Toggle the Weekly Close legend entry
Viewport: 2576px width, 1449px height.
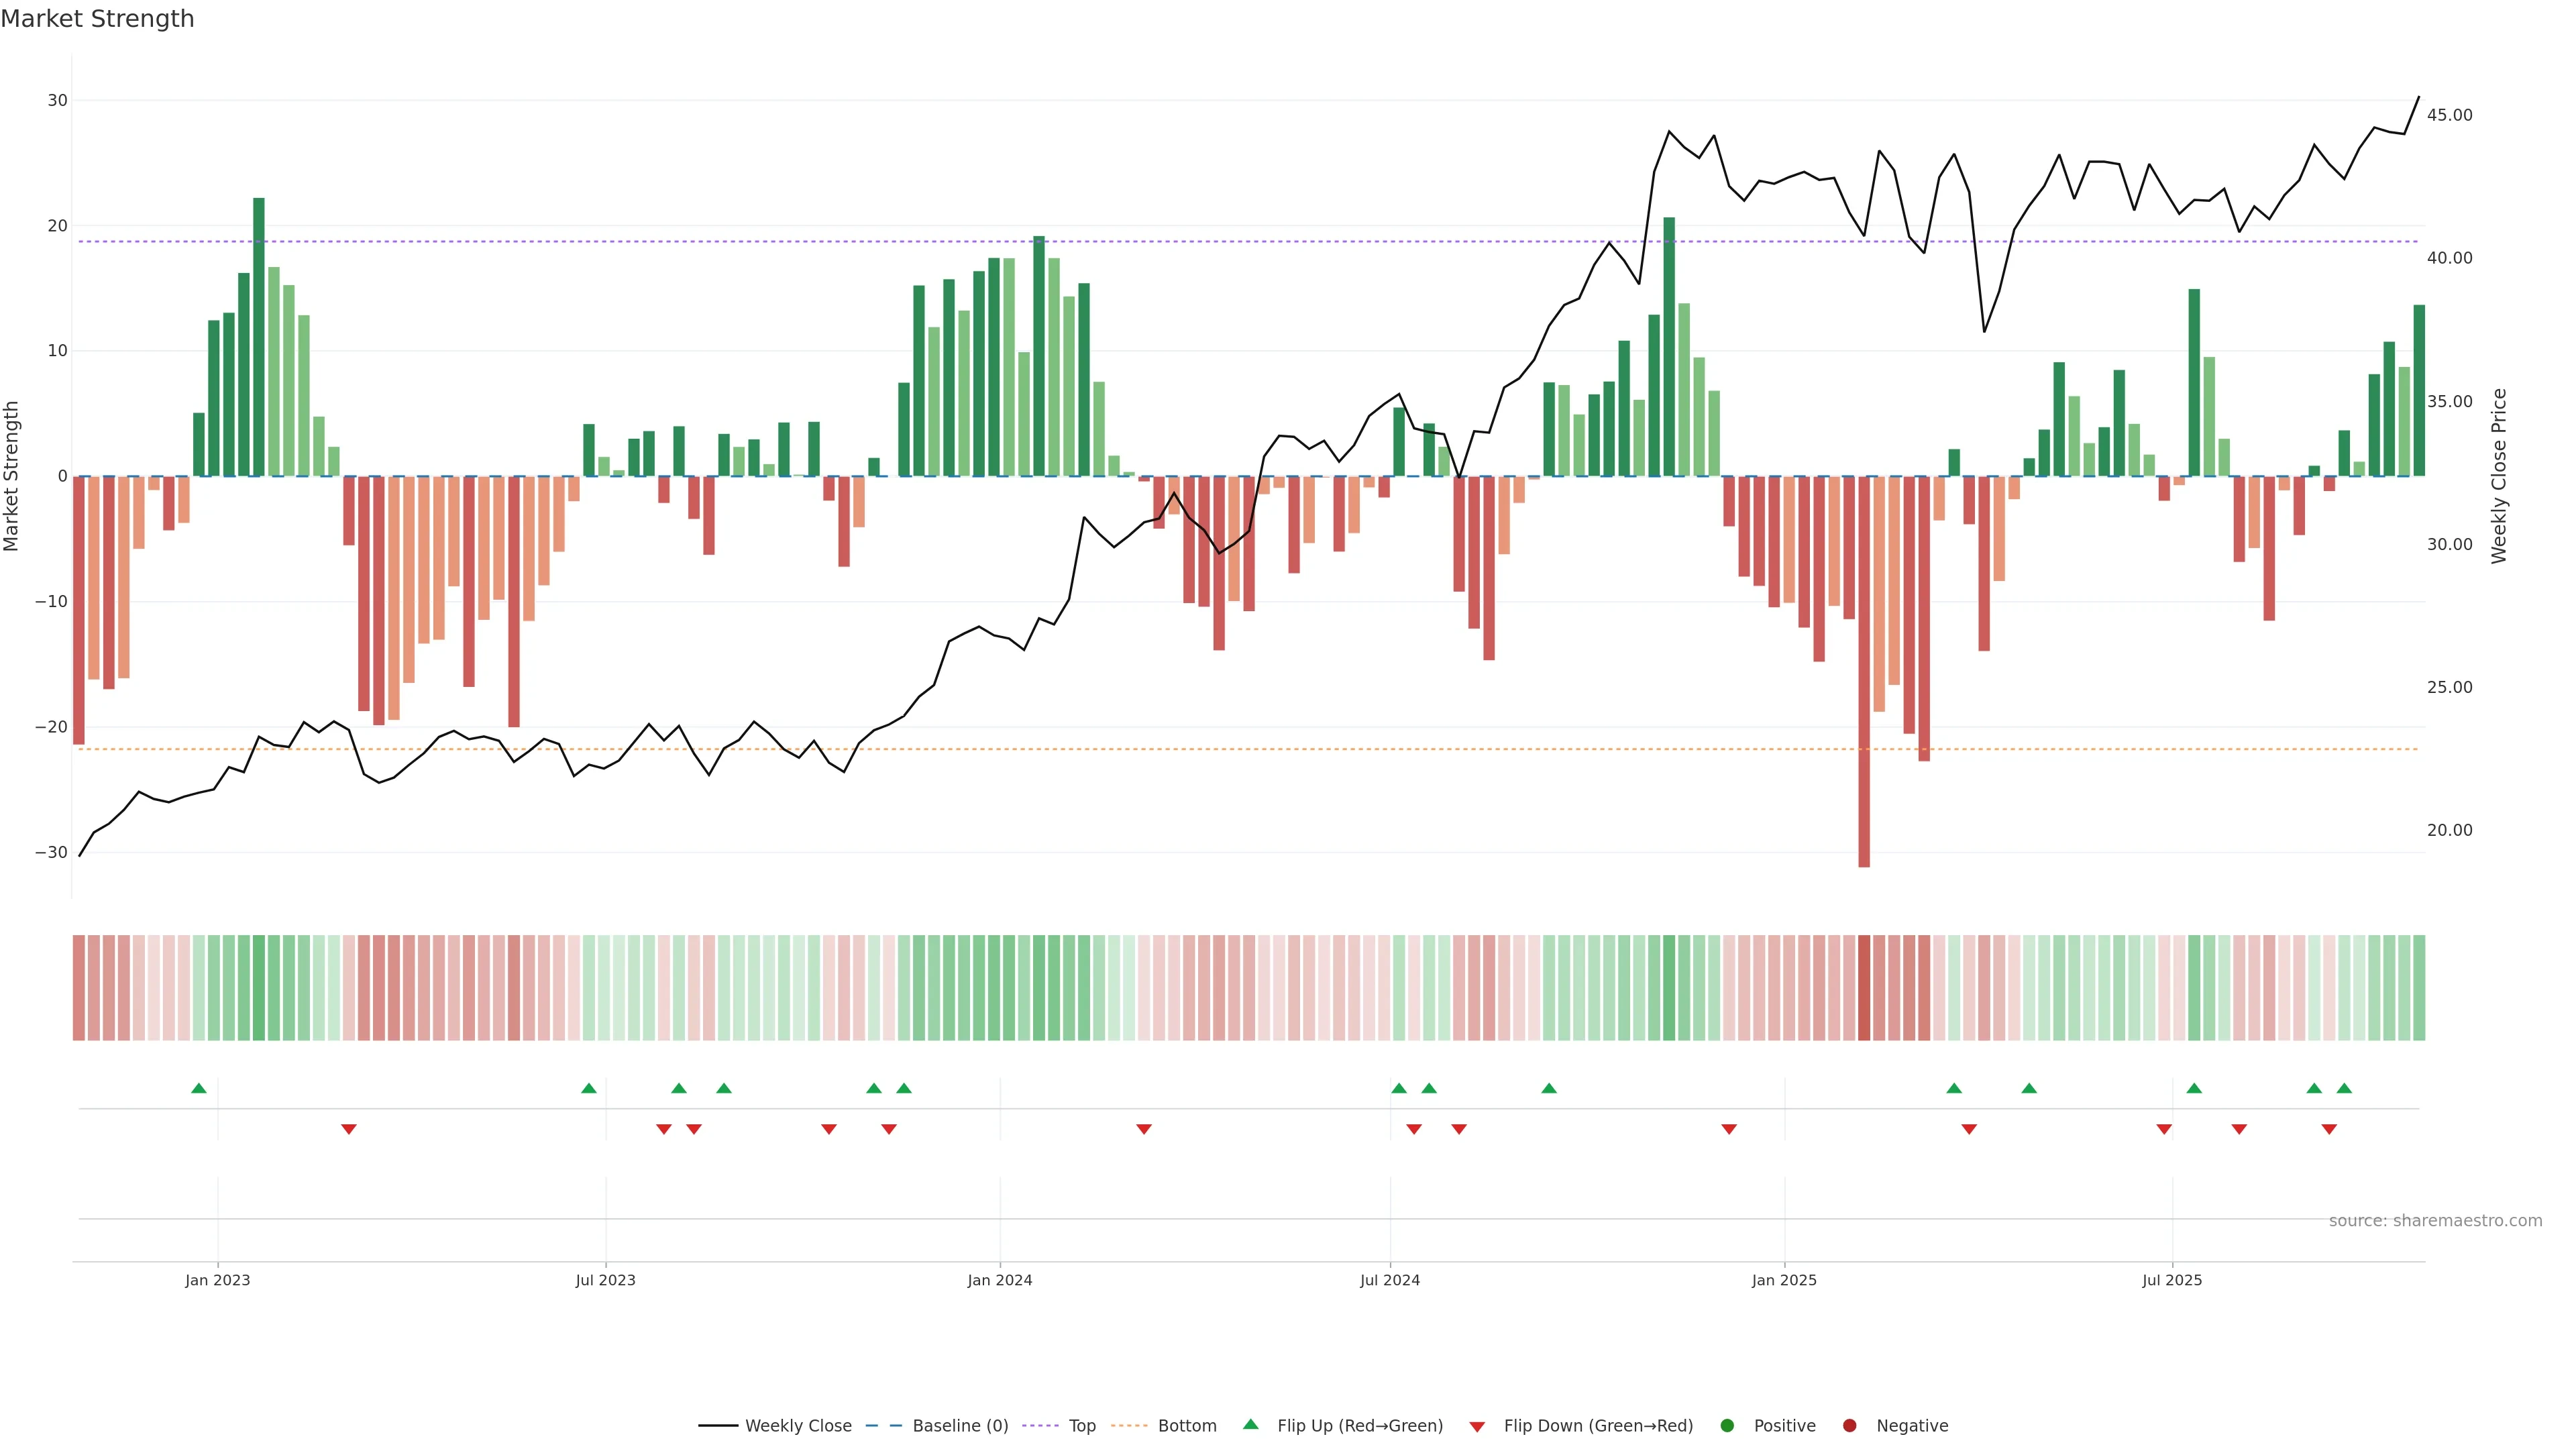[797, 1425]
